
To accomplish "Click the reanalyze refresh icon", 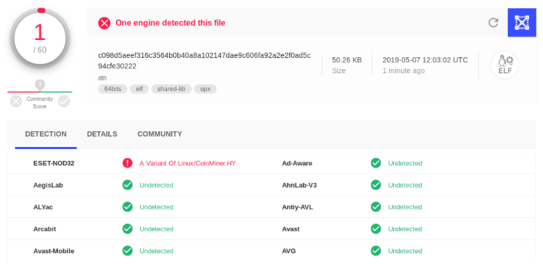I will pos(493,23).
